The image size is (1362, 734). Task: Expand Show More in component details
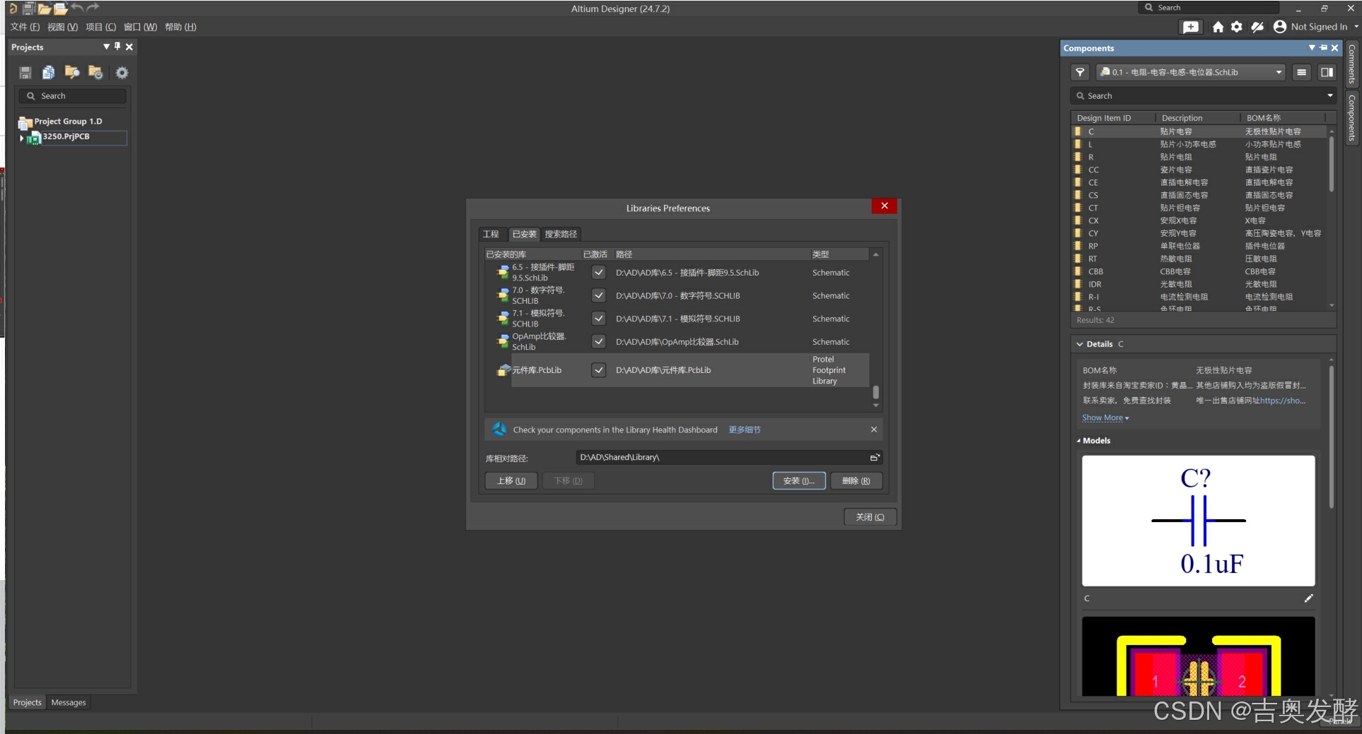tap(1105, 418)
